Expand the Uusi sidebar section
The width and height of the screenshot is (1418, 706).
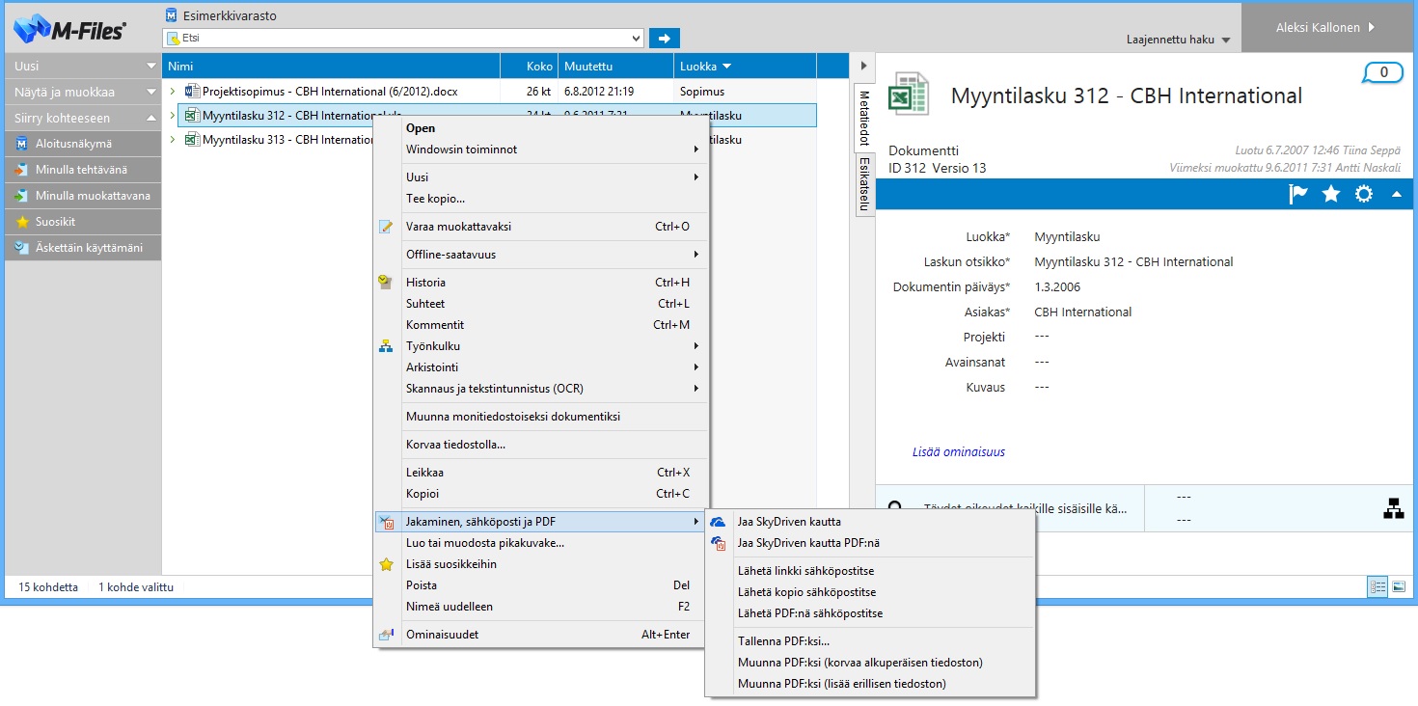pos(81,66)
